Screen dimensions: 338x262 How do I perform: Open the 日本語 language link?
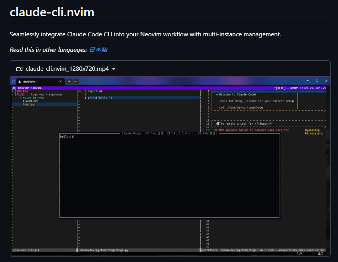pos(98,49)
